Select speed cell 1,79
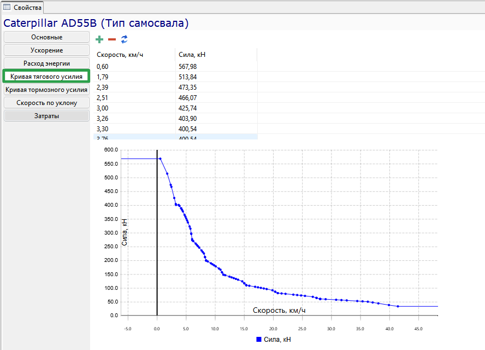 pos(134,77)
